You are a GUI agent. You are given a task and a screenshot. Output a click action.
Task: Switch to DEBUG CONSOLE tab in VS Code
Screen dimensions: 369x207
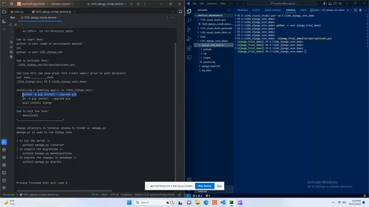(x=273, y=10)
